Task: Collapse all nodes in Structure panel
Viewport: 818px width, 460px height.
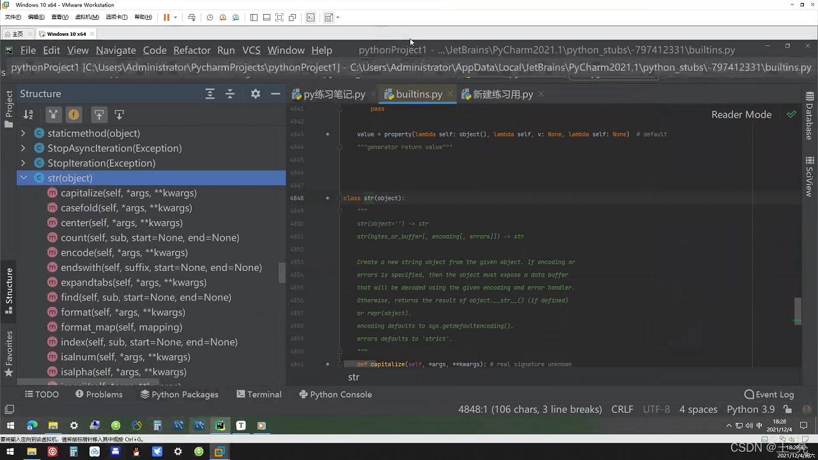Action: tap(230, 94)
